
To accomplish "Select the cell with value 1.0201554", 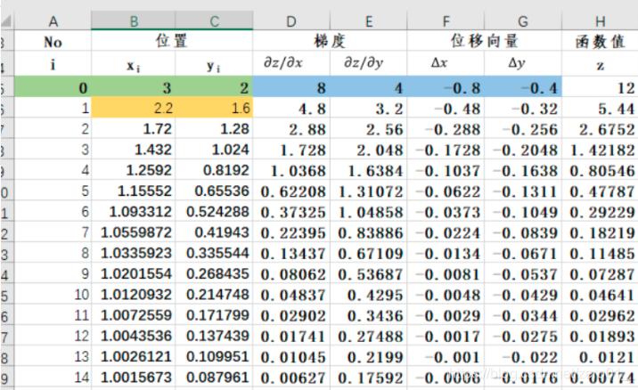I will pyautogui.click(x=133, y=273).
